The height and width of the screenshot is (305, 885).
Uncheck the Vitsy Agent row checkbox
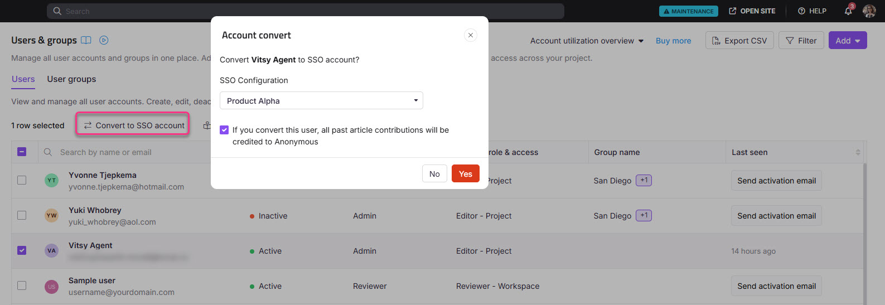tap(22, 250)
